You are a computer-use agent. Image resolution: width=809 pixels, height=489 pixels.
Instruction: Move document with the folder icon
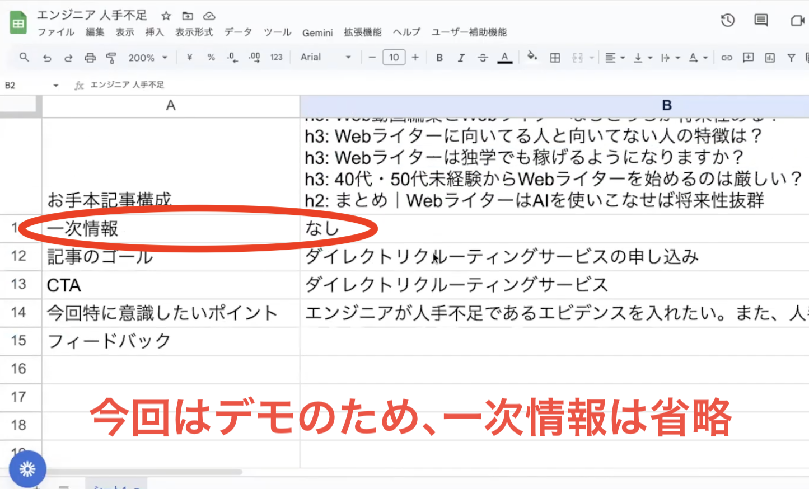(188, 16)
